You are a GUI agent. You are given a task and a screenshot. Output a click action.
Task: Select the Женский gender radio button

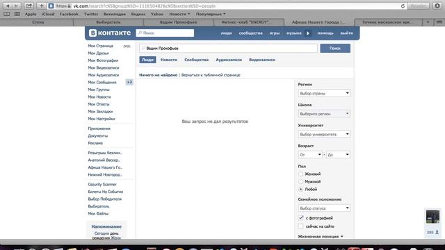pos(301,174)
